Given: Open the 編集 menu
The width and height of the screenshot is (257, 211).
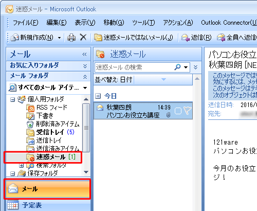Looking at the screenshot, I should 57,23.
